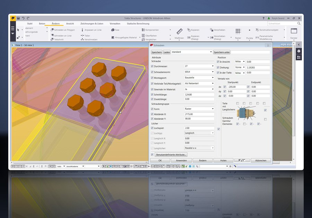Viewport: 312px width, 218px height.
Task: Expand the Schraubennorm dropdown
Action: point(213,72)
